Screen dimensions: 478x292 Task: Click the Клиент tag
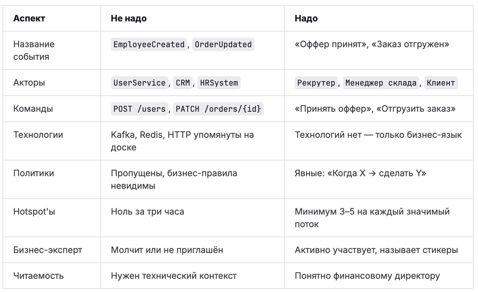click(x=441, y=83)
